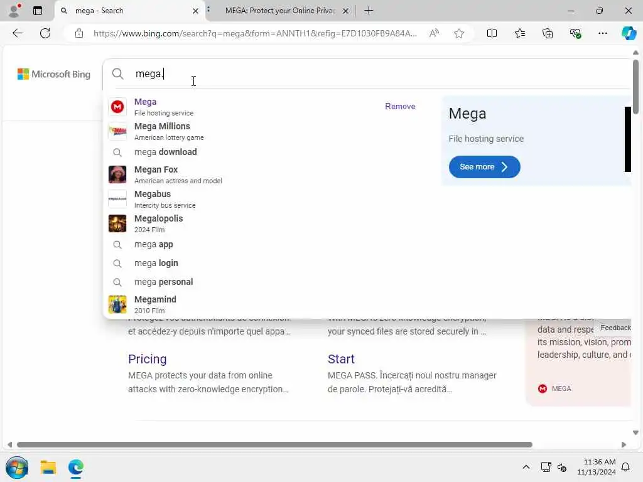Select 'Mega Millions' suggestion
This screenshot has height=482, width=643.
262,131
